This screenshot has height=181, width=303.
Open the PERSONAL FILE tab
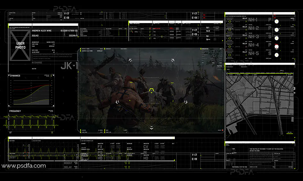click(20, 24)
